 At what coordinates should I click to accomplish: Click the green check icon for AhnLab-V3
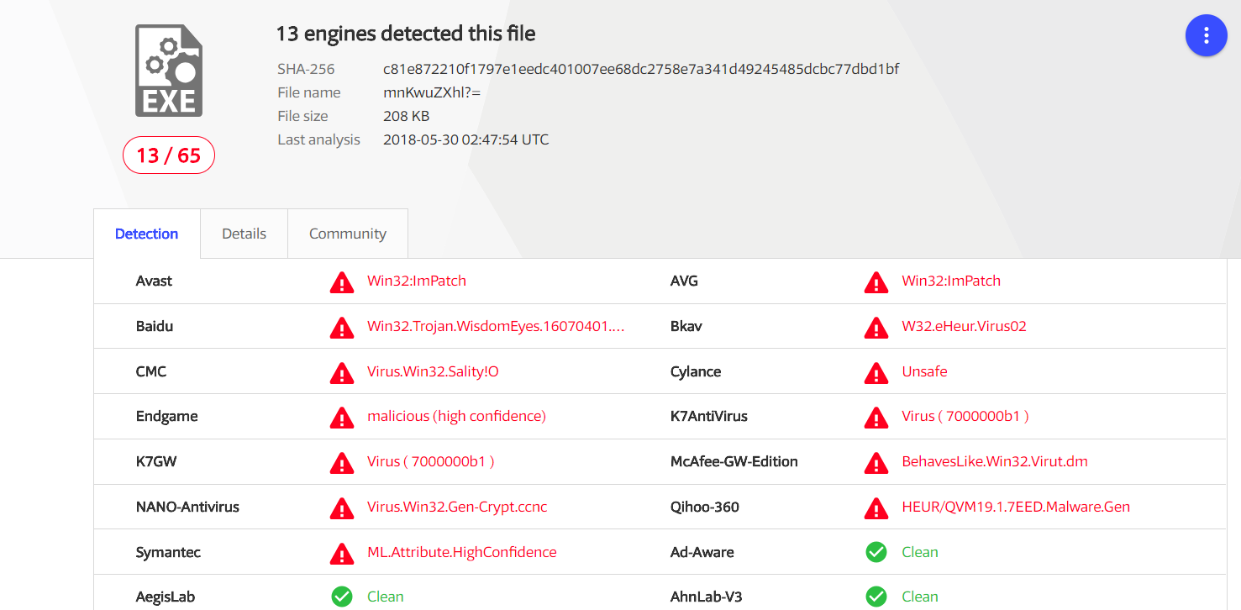click(876, 597)
